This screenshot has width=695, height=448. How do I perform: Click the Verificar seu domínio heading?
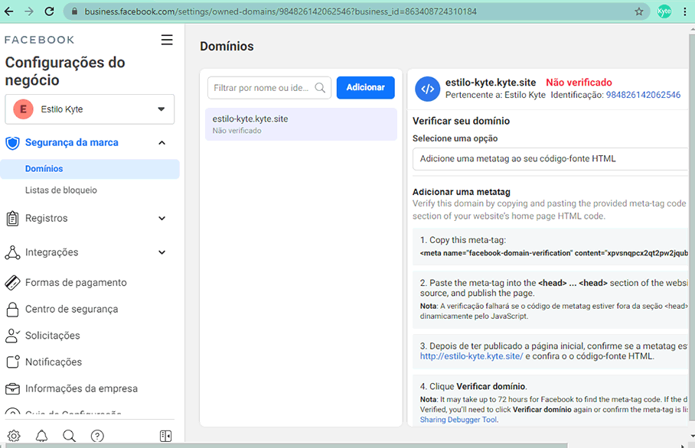[x=461, y=121]
